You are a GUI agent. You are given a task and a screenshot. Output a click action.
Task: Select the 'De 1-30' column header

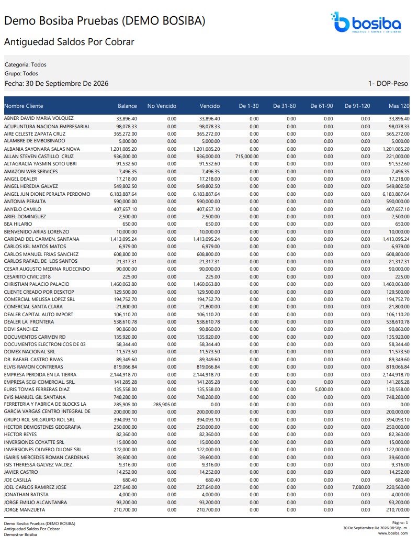pyautogui.click(x=248, y=106)
